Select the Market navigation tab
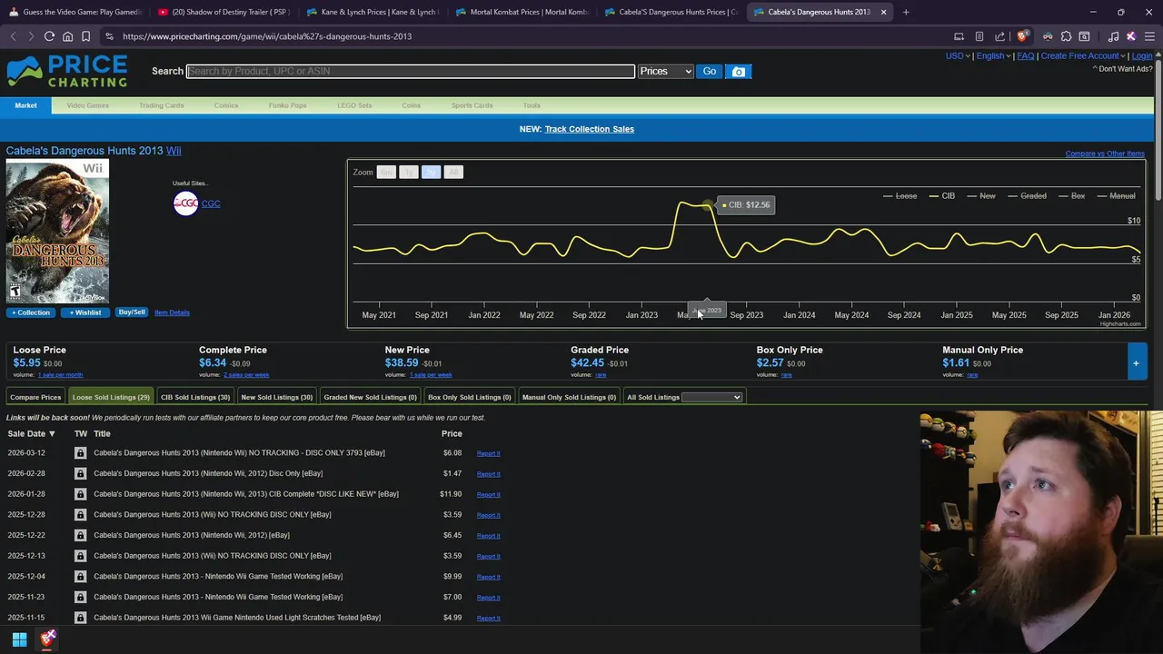 click(25, 105)
